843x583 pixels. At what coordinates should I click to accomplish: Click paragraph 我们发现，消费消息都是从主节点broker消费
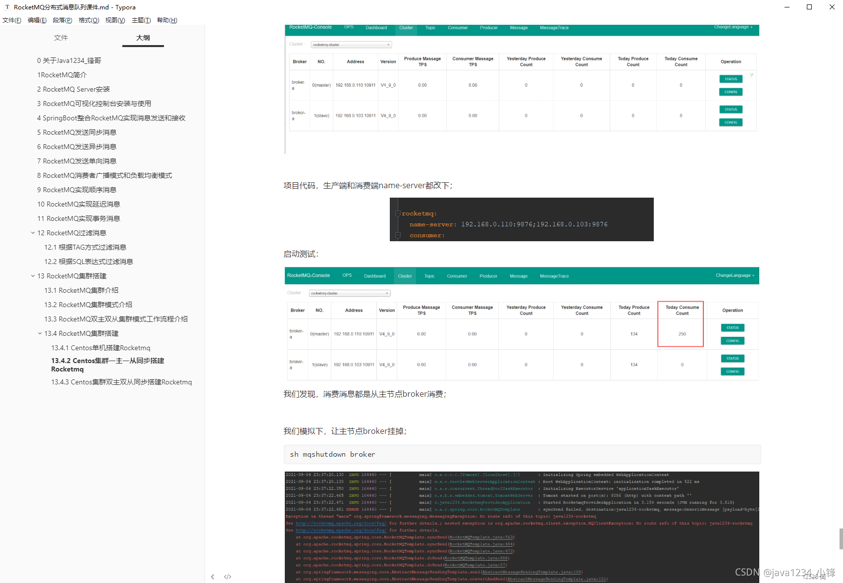coord(365,394)
